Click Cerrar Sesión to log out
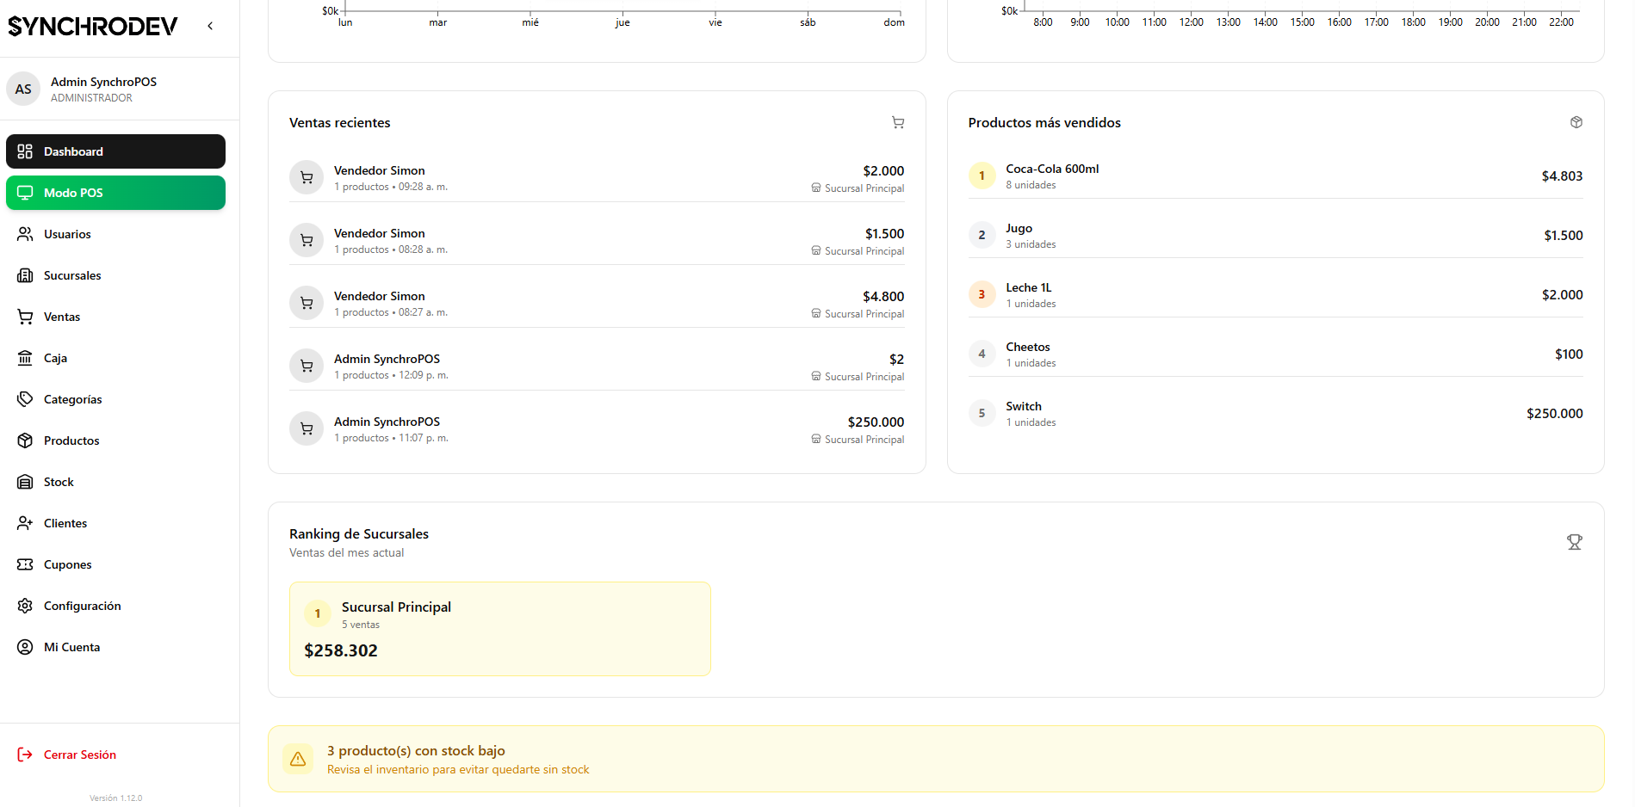Screen dimensions: 1635x807 tap(79, 755)
